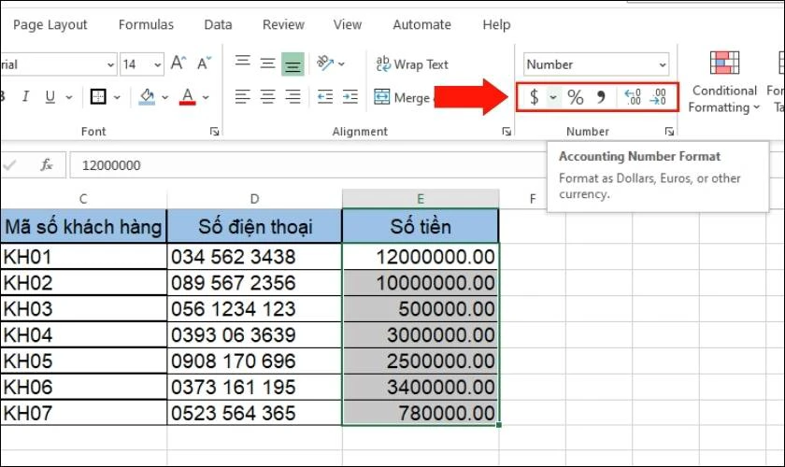This screenshot has width=785, height=467.
Task: Click Decrease Decimal icon
Action: coord(658,96)
